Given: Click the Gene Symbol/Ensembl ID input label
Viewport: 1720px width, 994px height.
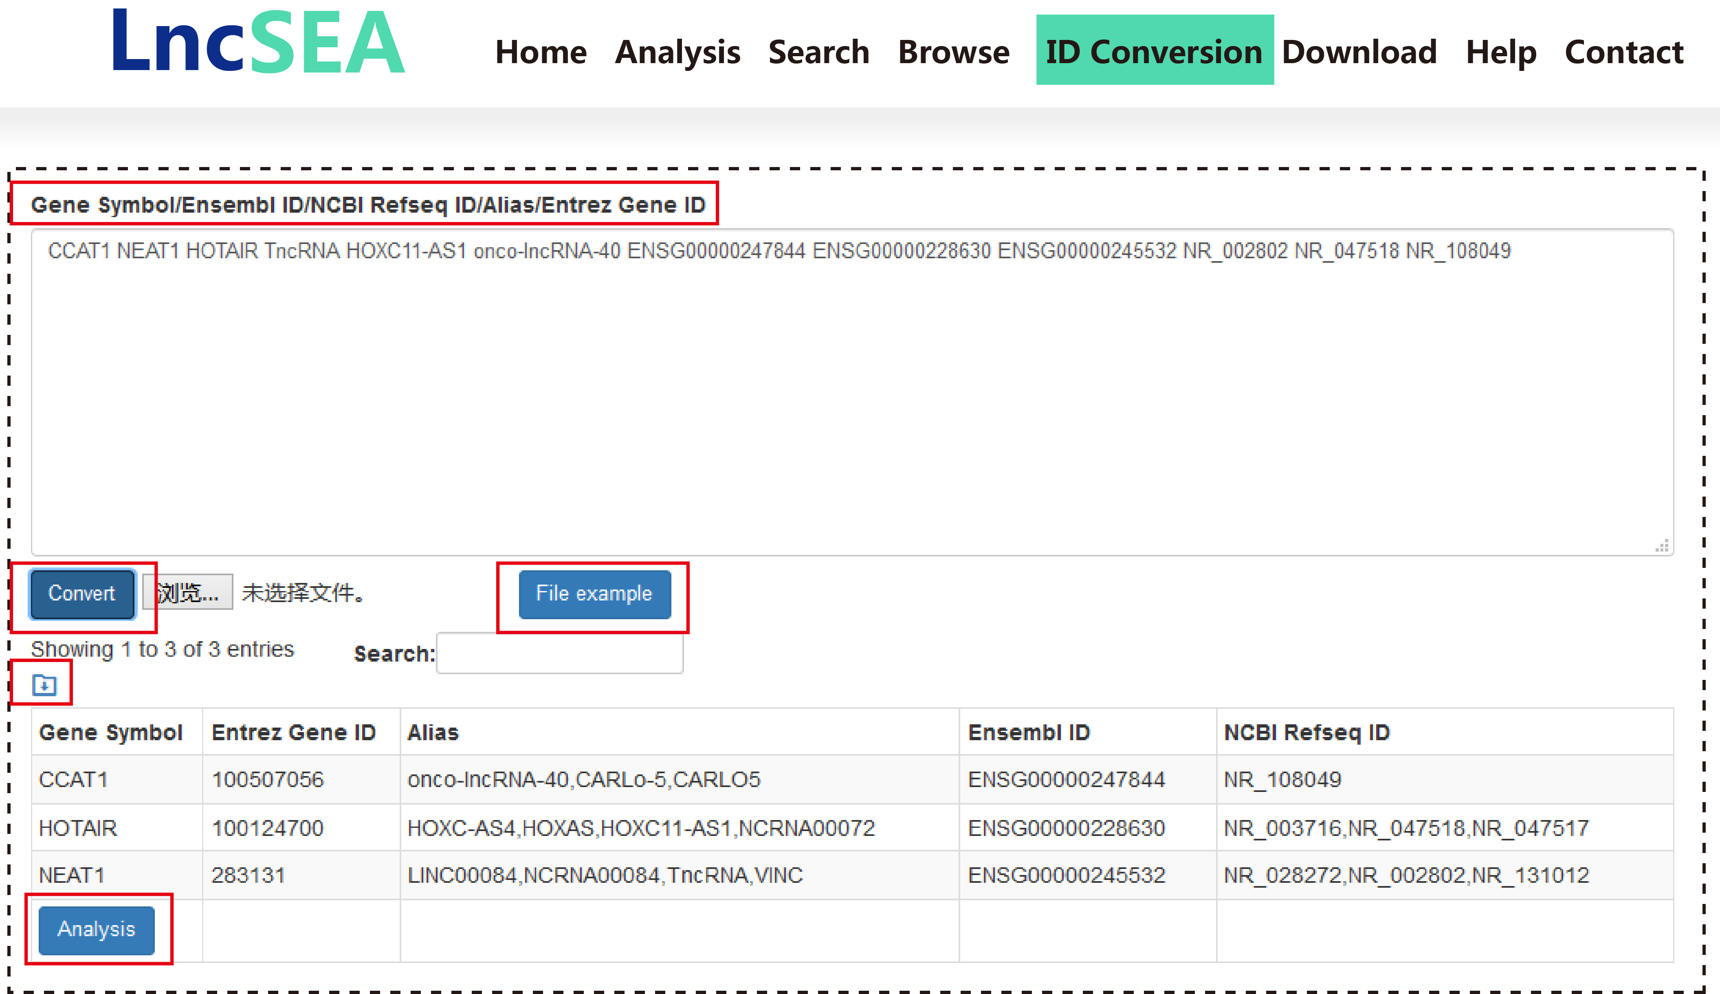Looking at the screenshot, I should point(368,205).
